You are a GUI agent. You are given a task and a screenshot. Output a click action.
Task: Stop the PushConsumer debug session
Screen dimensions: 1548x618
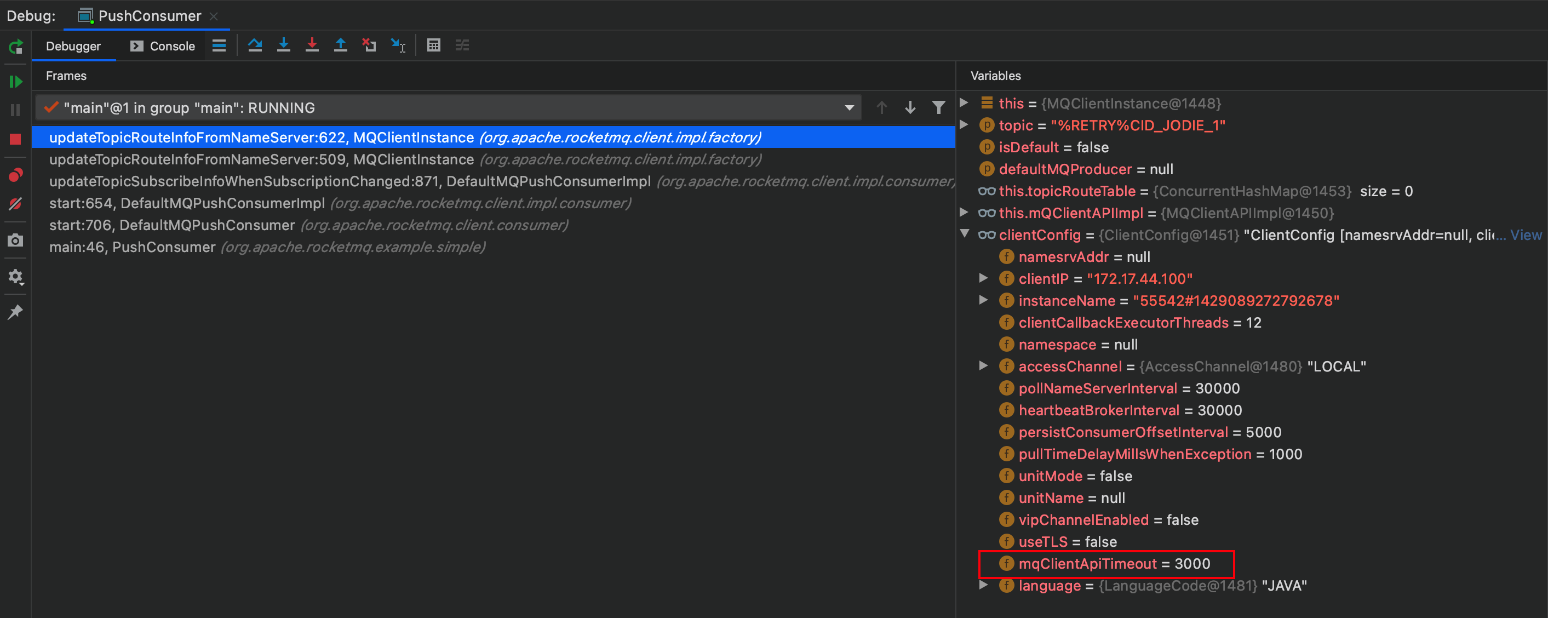pyautogui.click(x=15, y=138)
